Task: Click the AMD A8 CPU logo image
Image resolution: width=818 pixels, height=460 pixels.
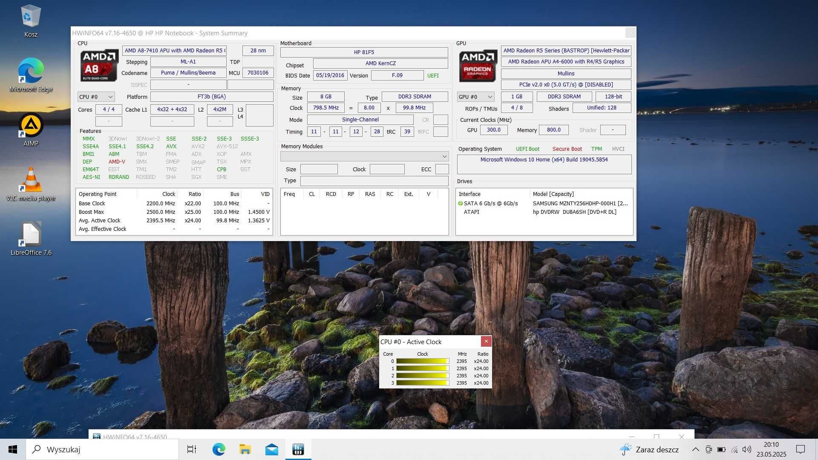Action: (x=100, y=66)
